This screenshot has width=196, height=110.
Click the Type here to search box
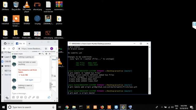tap(31, 107)
